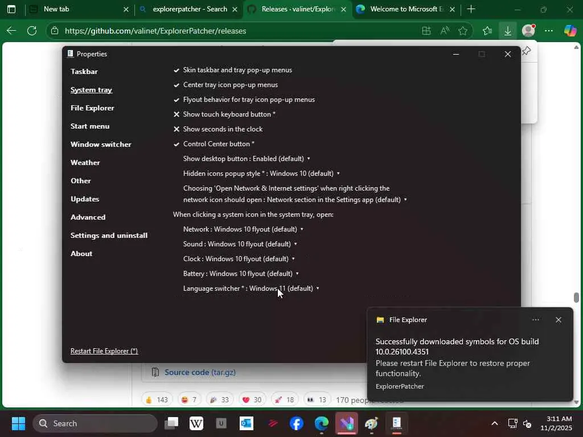Click the browser address bar URL
This screenshot has width=583, height=437.
pos(155,31)
